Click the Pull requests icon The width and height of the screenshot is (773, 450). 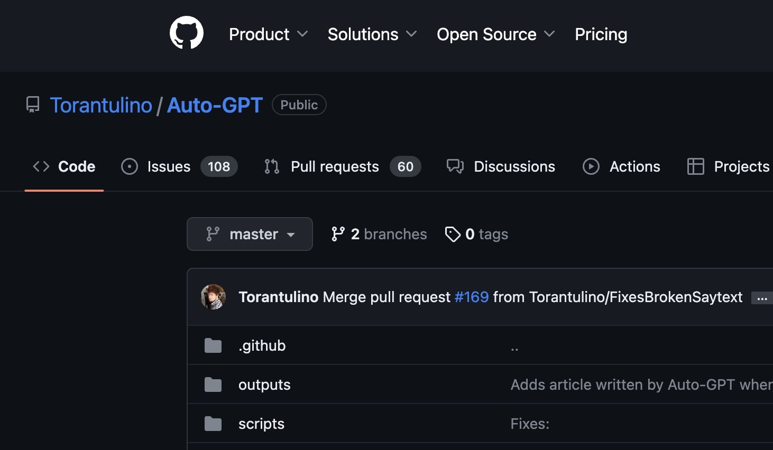pos(271,166)
